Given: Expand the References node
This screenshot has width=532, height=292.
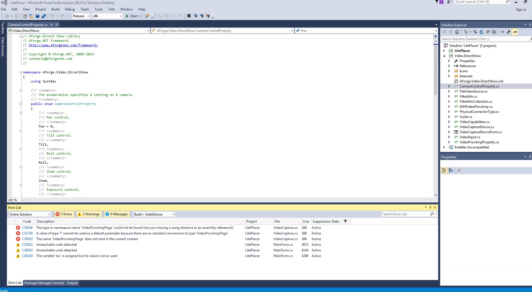Looking at the screenshot, I should pos(449,66).
